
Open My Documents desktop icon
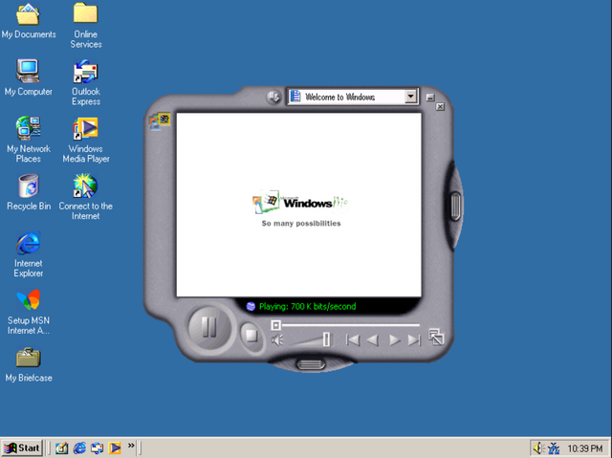coord(29,21)
